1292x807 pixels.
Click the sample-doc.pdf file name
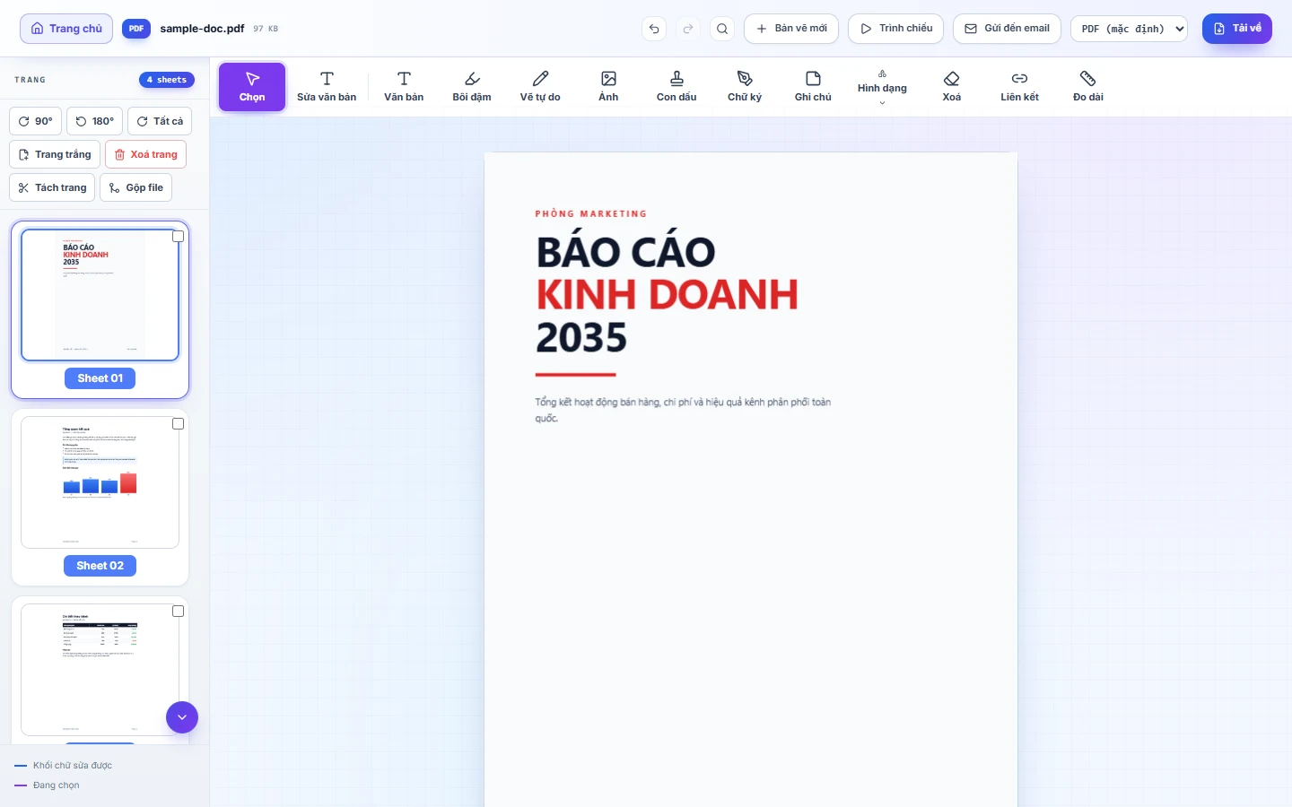tap(202, 29)
